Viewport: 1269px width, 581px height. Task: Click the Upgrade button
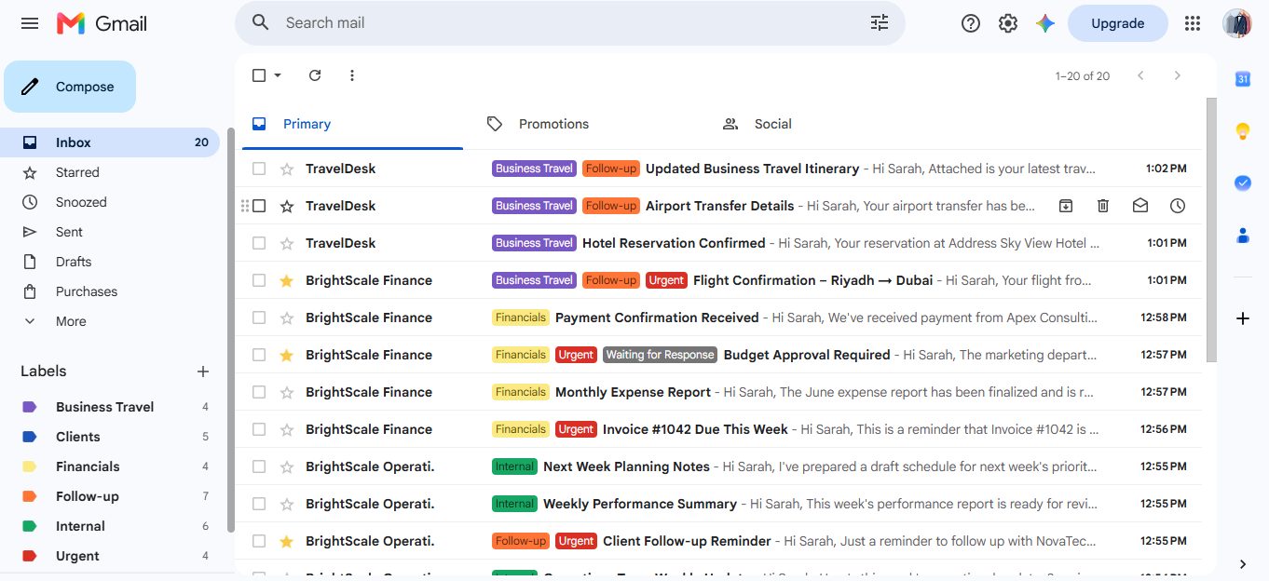click(x=1117, y=23)
